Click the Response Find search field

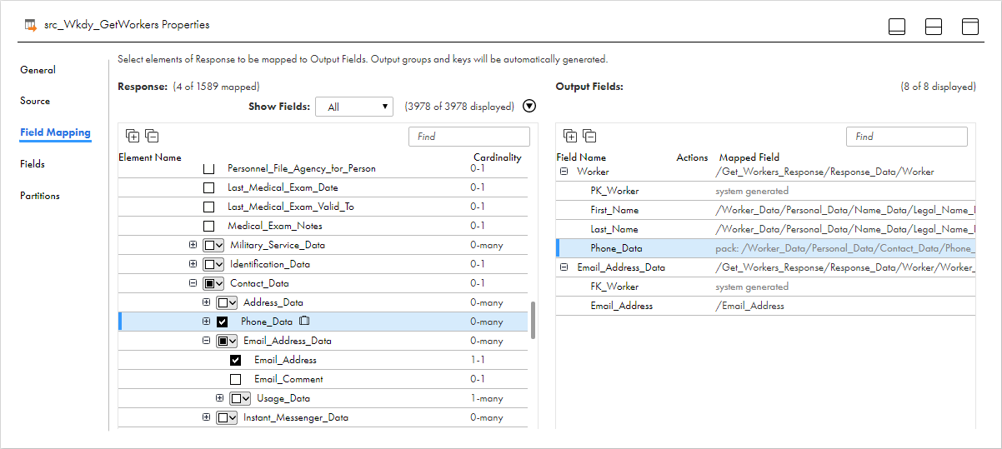click(x=469, y=137)
